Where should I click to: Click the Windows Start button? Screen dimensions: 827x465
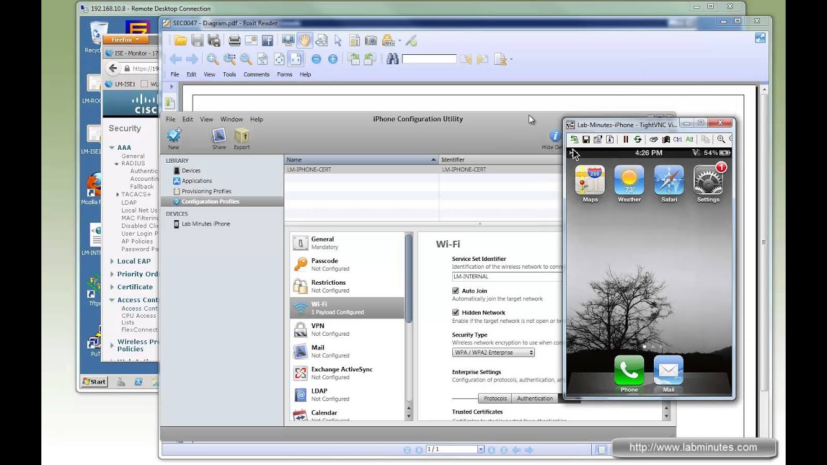tap(94, 382)
